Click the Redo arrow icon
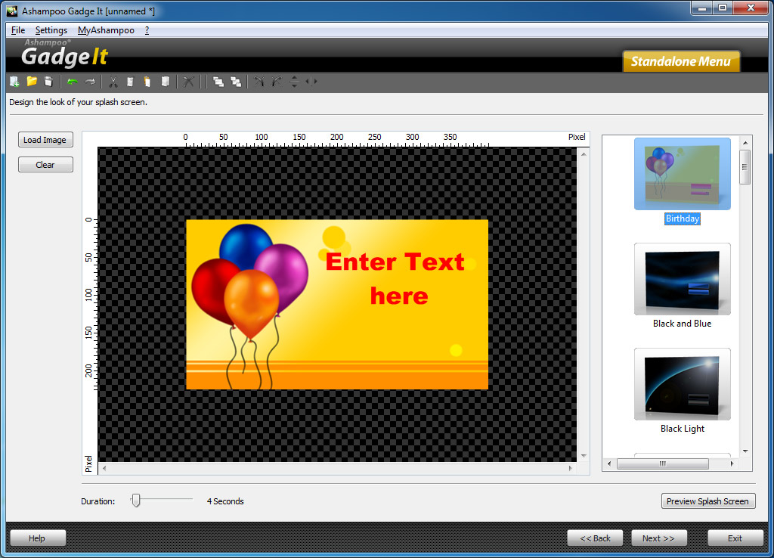This screenshot has width=774, height=558. click(x=90, y=82)
